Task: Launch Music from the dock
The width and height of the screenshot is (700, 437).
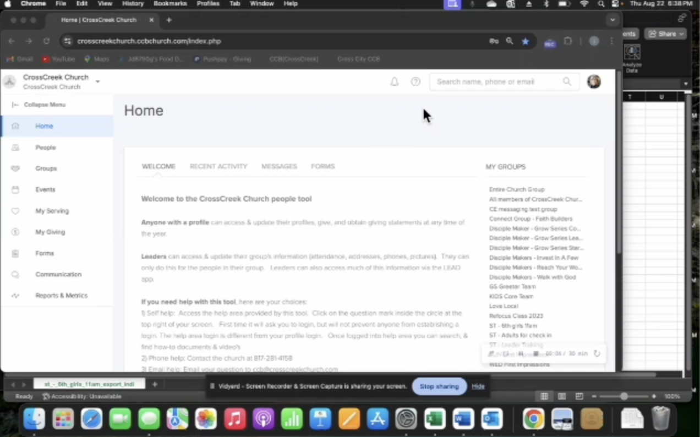Action: [x=234, y=419]
